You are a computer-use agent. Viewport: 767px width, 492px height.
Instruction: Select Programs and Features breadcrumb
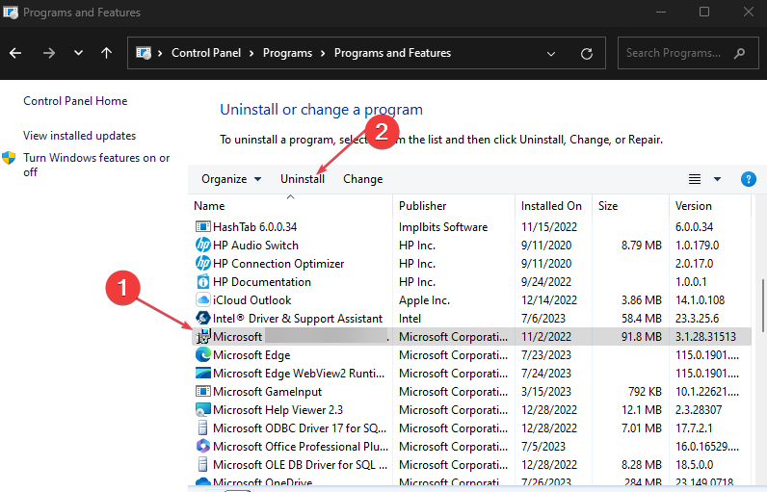[392, 53]
